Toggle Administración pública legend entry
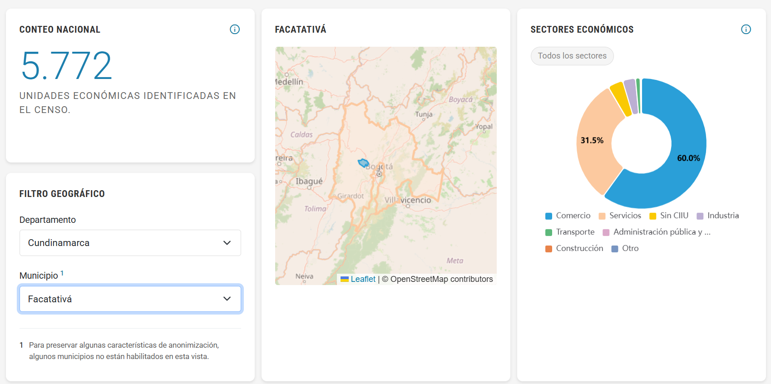The image size is (771, 384). (656, 232)
